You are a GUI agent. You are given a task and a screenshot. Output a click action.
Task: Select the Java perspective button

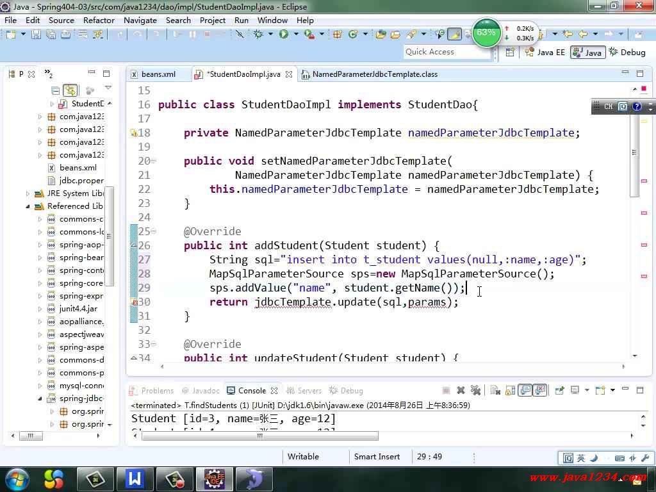pos(587,53)
